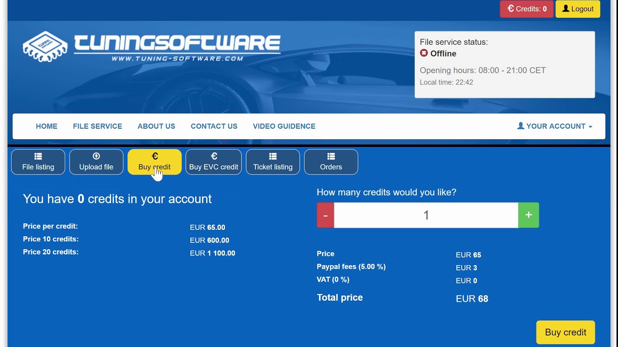Click the yellow Buy credit purchase button

(x=565, y=333)
